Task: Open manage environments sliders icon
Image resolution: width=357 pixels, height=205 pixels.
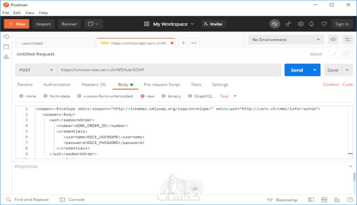Action: click(x=348, y=40)
